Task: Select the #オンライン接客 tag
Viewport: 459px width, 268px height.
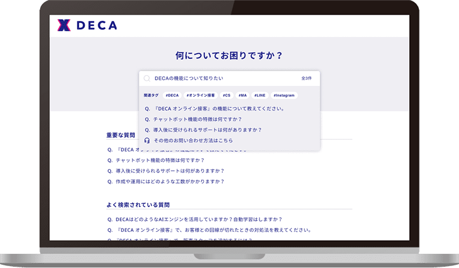Action: click(x=200, y=96)
